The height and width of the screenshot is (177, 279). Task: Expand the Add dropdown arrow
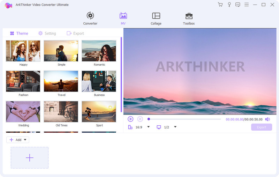coord(25,140)
